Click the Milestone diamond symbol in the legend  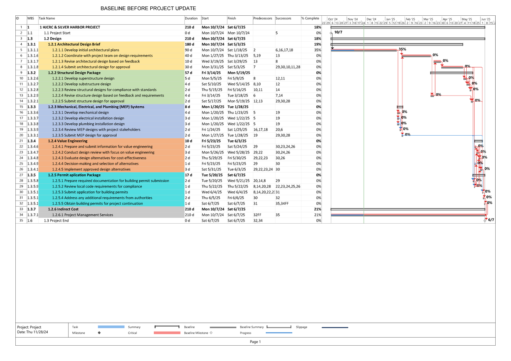tap(99, 333)
